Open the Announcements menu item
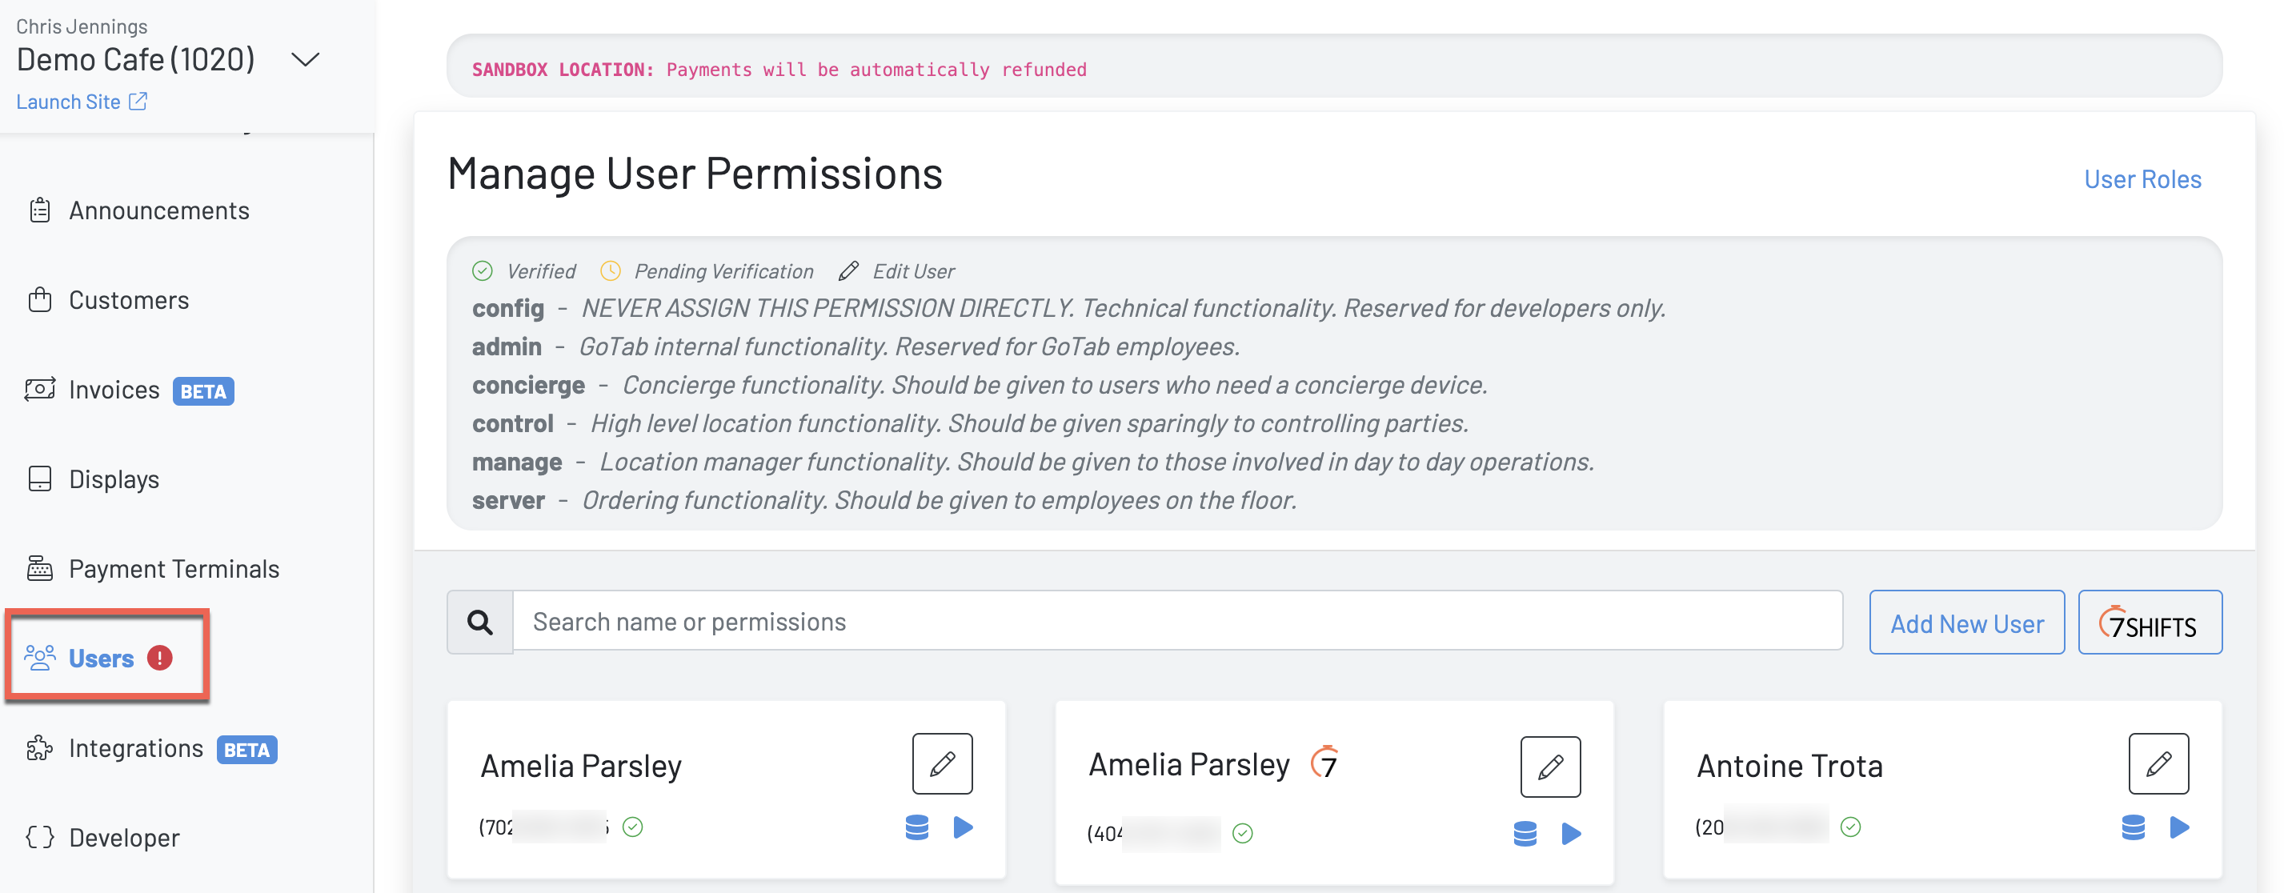This screenshot has width=2284, height=893. tap(158, 210)
